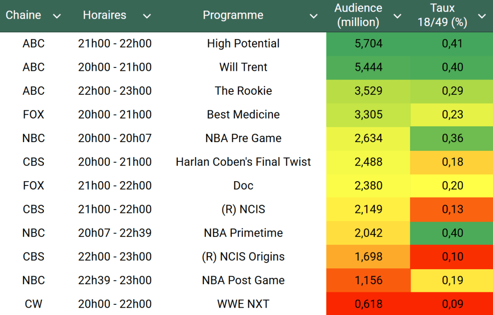Select the green 5,704 audience cell
The width and height of the screenshot is (493, 315).
click(368, 44)
